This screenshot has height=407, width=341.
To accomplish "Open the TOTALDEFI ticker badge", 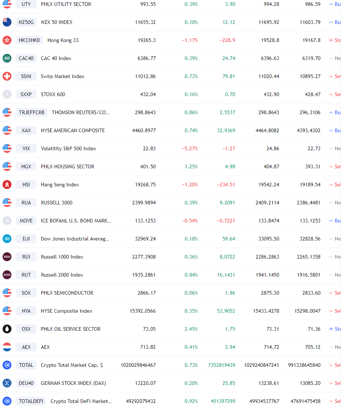I will tap(31, 401).
